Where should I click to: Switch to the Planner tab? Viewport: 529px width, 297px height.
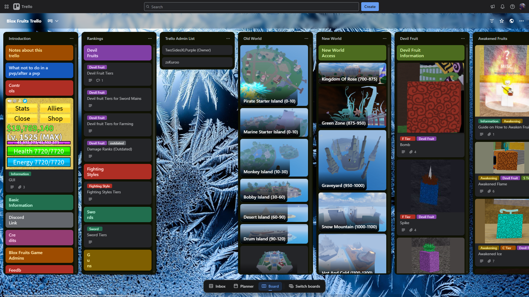pos(244,286)
